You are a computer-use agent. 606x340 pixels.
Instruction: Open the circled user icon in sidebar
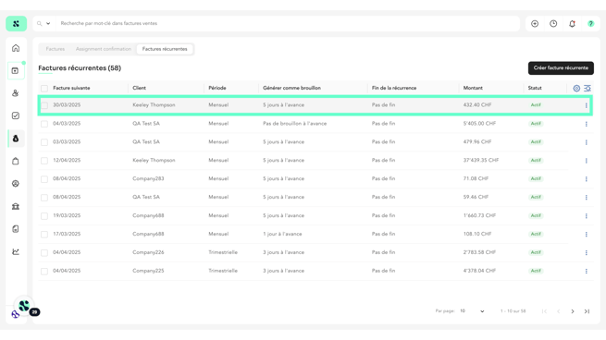coord(16,184)
